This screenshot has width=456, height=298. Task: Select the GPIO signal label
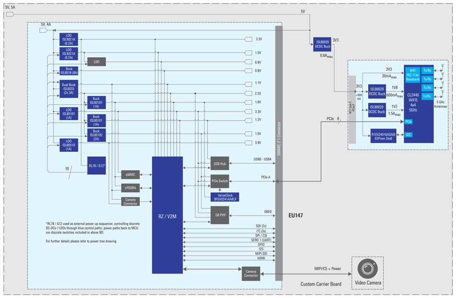[261, 245]
